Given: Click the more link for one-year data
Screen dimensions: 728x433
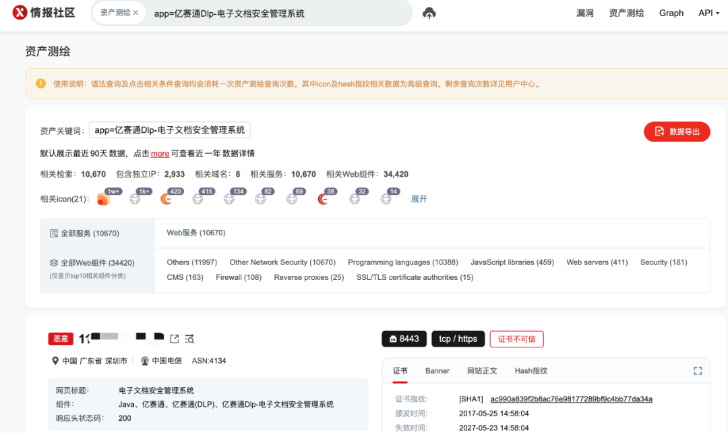Looking at the screenshot, I should [x=160, y=154].
